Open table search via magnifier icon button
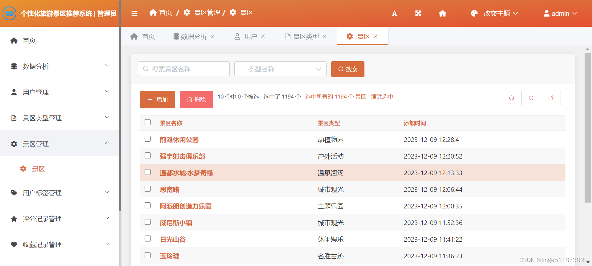 (512, 98)
